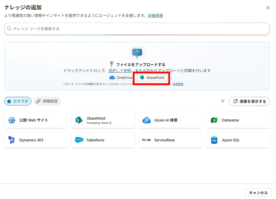Viewport: 276px width, 199px height.
Task: Open the upload arrow icon in drop zone
Action: (x=137, y=52)
